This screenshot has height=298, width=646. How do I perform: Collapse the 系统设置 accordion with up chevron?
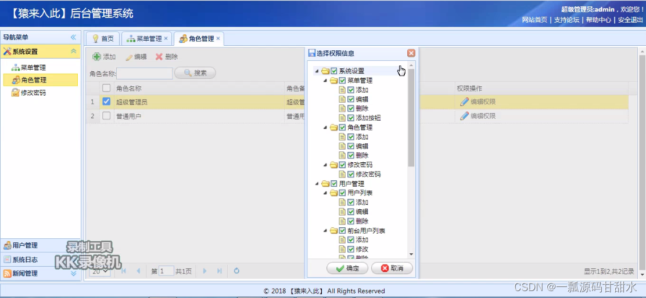pyautogui.click(x=73, y=52)
